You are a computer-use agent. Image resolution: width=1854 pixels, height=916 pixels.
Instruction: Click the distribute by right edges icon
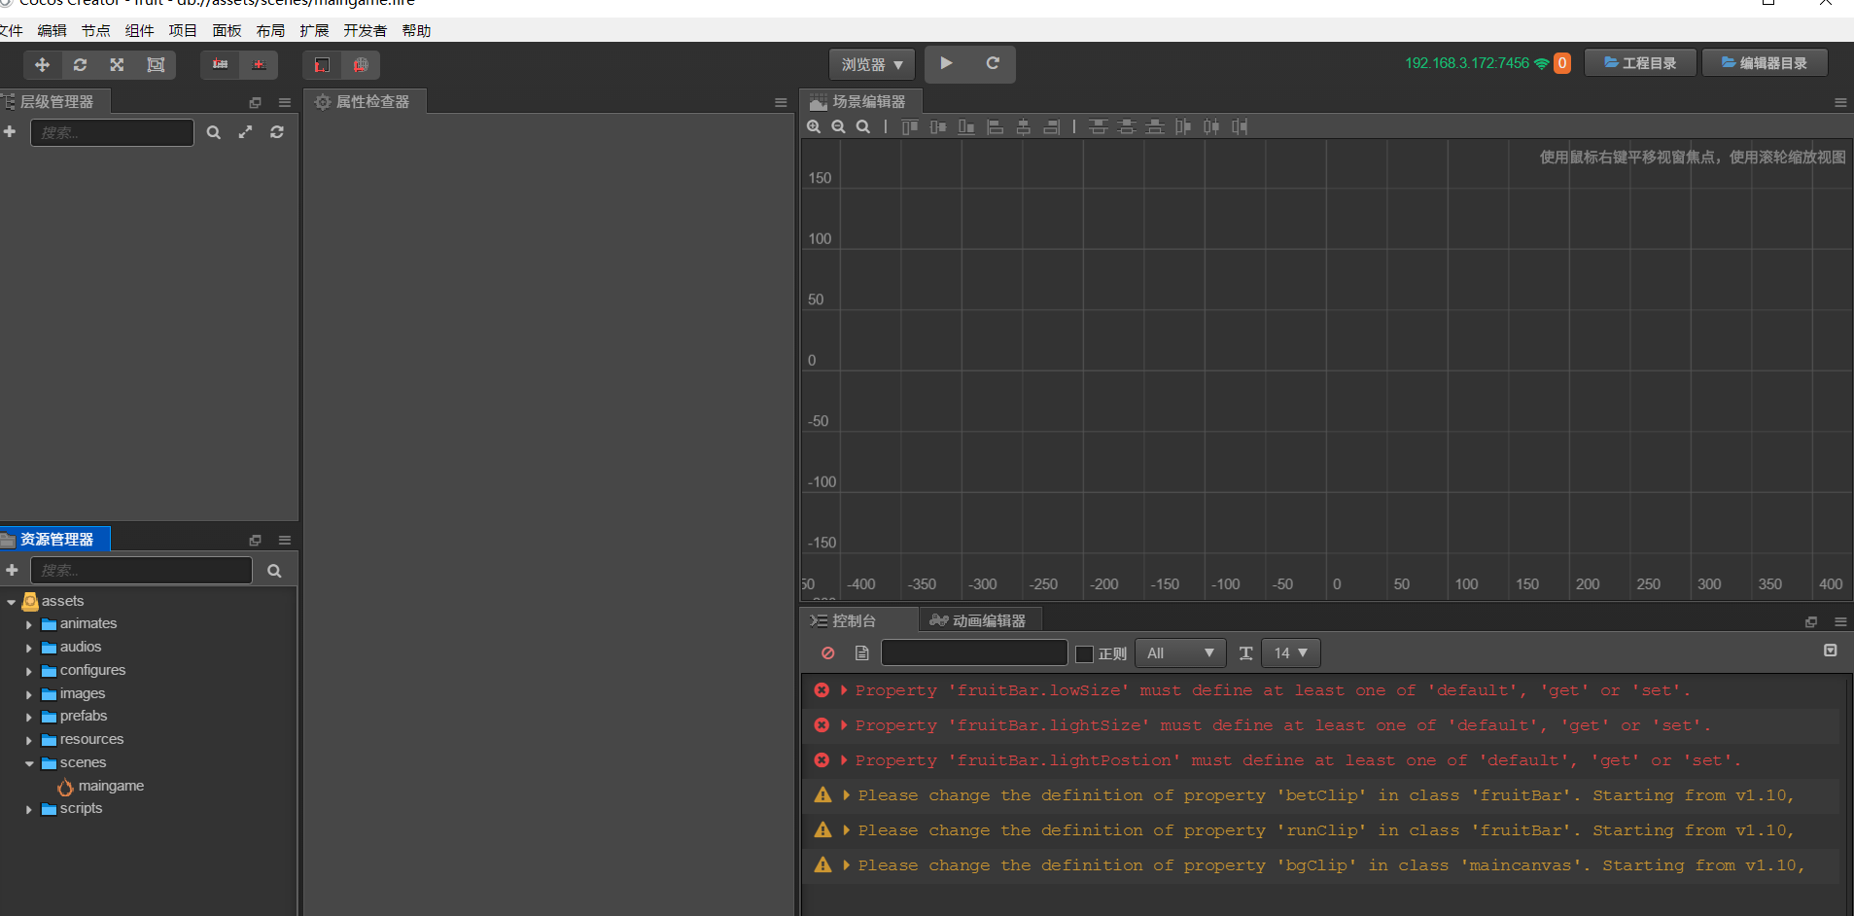(x=1240, y=126)
